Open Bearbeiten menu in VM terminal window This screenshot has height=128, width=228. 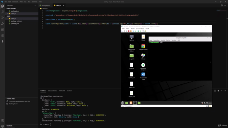pyautogui.click(x=156, y=40)
